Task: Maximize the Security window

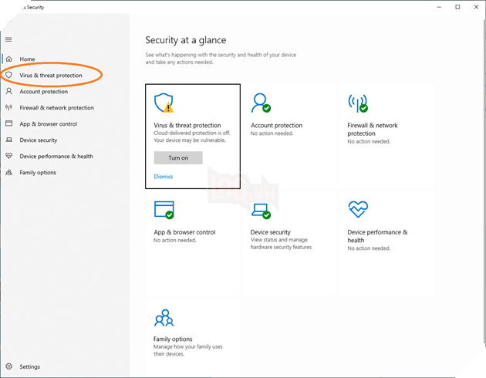Action: coord(457,7)
